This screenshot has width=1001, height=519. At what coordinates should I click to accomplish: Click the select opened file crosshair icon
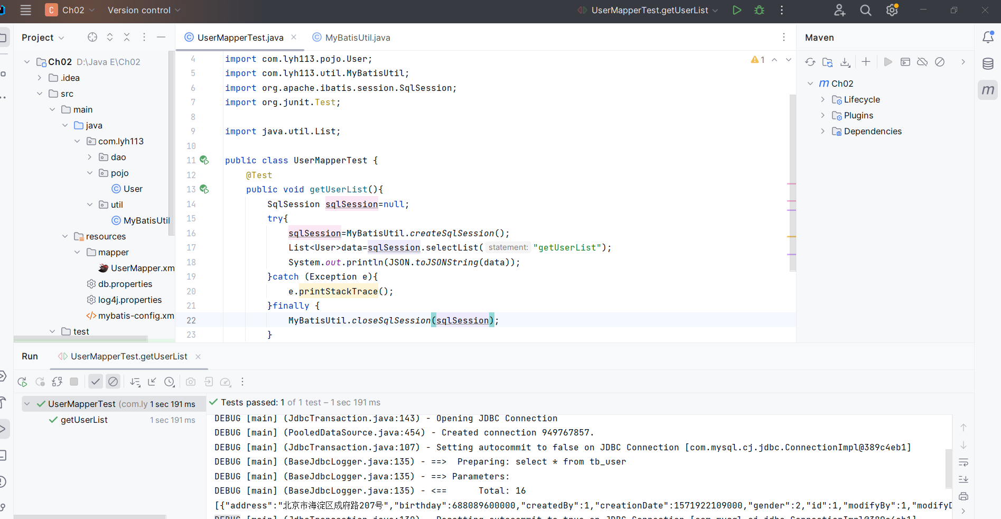click(92, 37)
